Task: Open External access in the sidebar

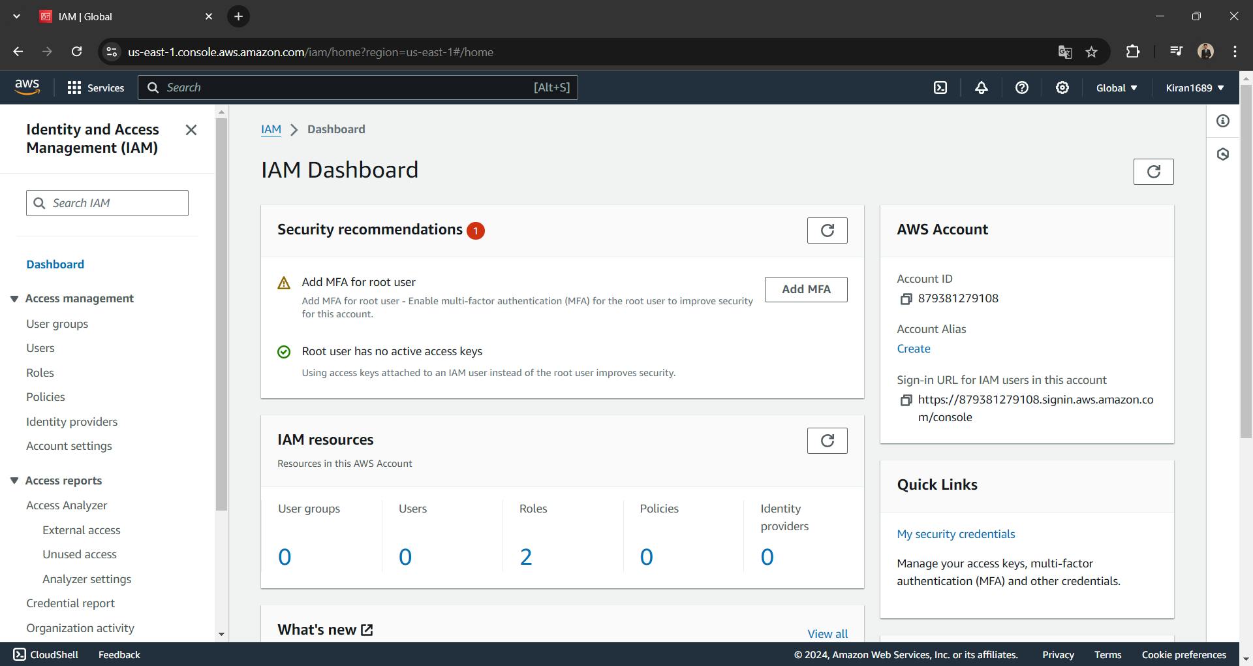Action: point(82,530)
